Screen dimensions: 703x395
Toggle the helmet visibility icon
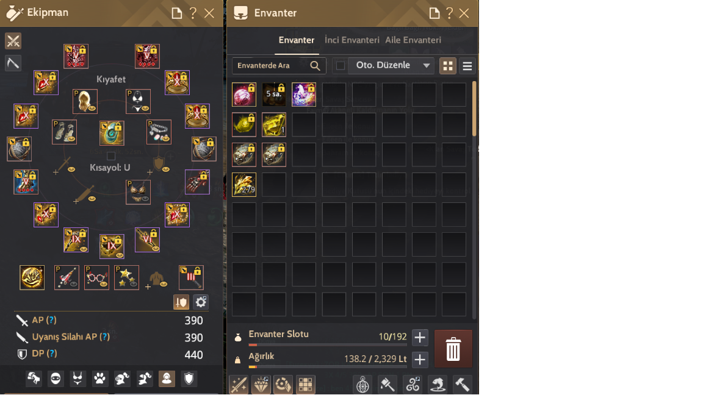(122, 379)
